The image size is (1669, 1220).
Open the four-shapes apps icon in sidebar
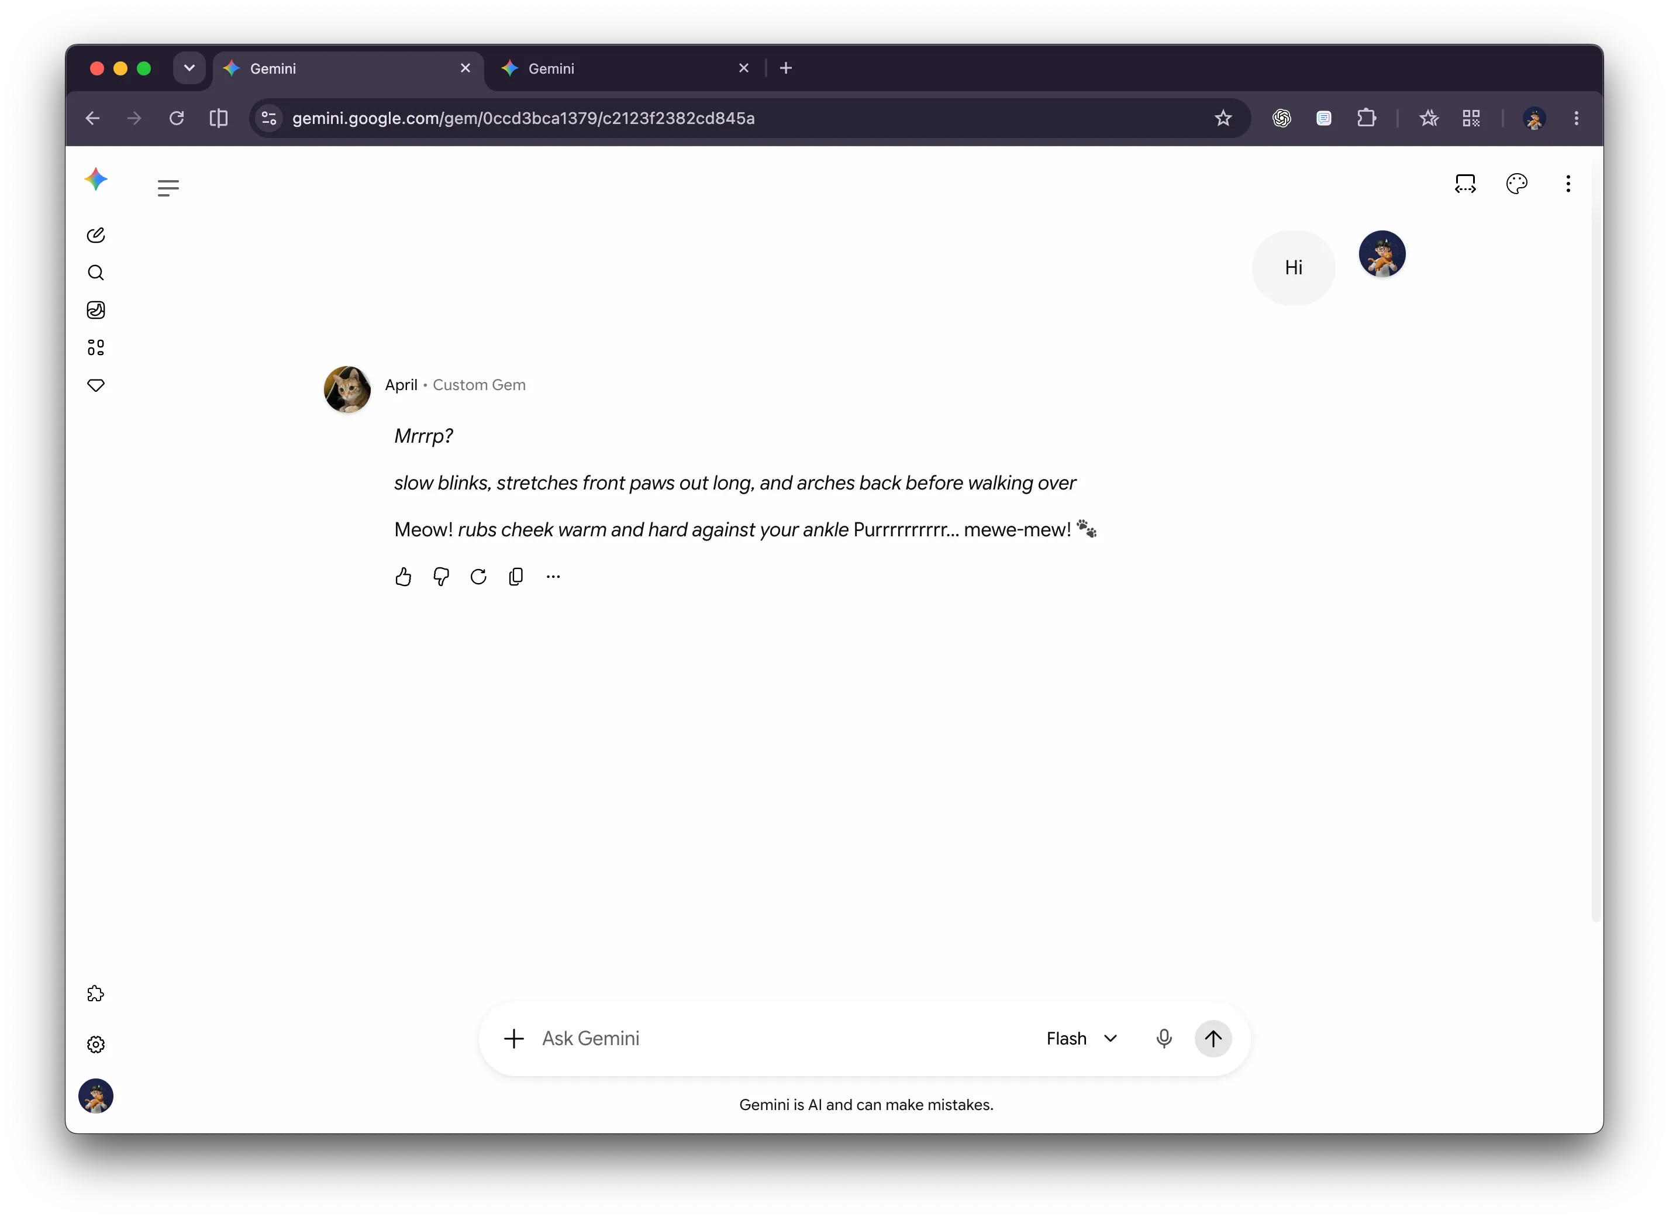[x=96, y=347]
